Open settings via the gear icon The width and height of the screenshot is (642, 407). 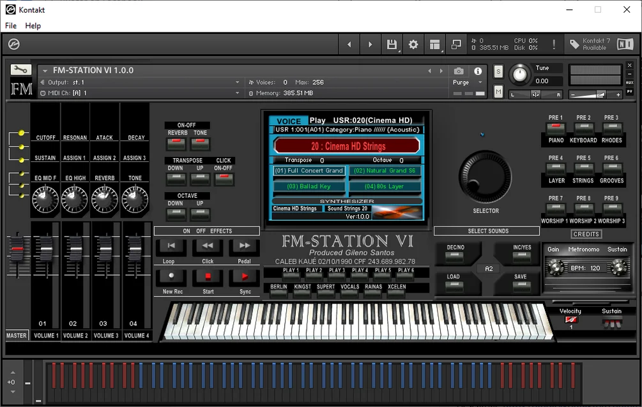pyautogui.click(x=413, y=44)
